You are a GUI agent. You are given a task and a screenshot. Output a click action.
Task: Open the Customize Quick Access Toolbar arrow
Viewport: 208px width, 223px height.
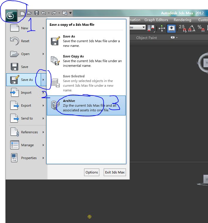(70, 13)
